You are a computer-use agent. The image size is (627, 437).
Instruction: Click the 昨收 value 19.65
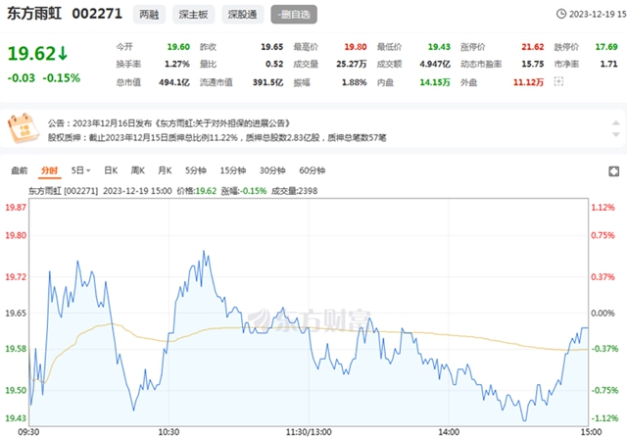(272, 47)
